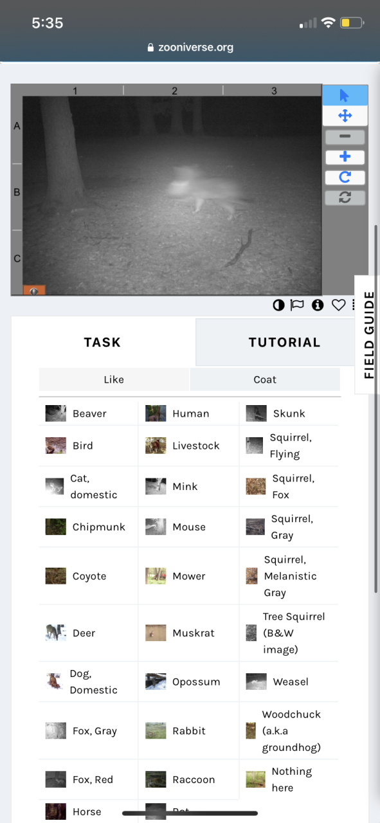Toggle the invert contrast icon

click(x=278, y=305)
